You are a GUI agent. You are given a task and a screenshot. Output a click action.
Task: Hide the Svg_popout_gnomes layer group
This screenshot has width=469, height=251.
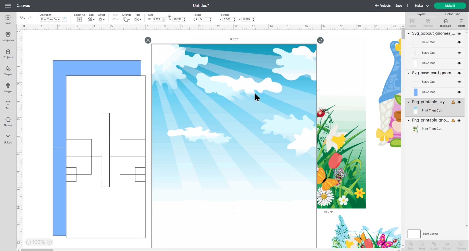[x=459, y=33]
